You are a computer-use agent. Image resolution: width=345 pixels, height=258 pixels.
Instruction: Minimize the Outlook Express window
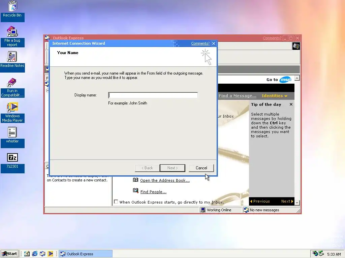click(x=285, y=38)
